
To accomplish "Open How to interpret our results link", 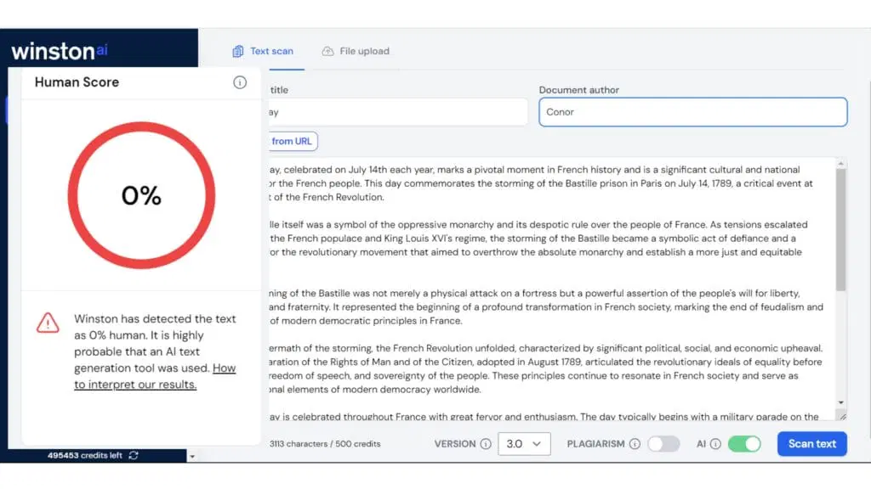I will coord(155,376).
